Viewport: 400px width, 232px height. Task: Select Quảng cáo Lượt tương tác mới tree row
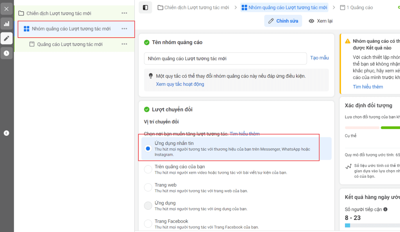pyautogui.click(x=75, y=45)
